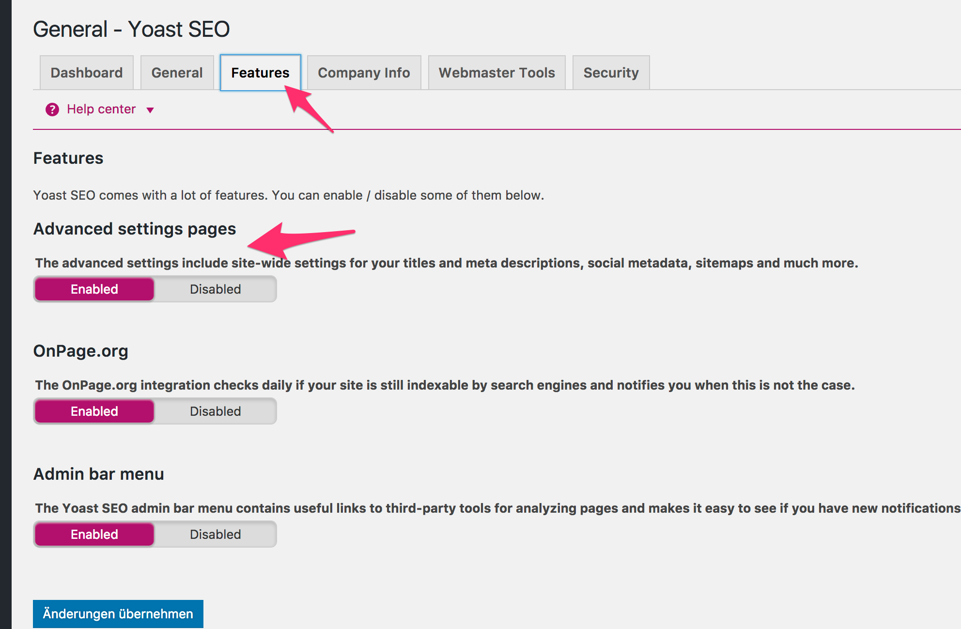Open the Webmaster Tools tab
961x629 pixels.
496,73
